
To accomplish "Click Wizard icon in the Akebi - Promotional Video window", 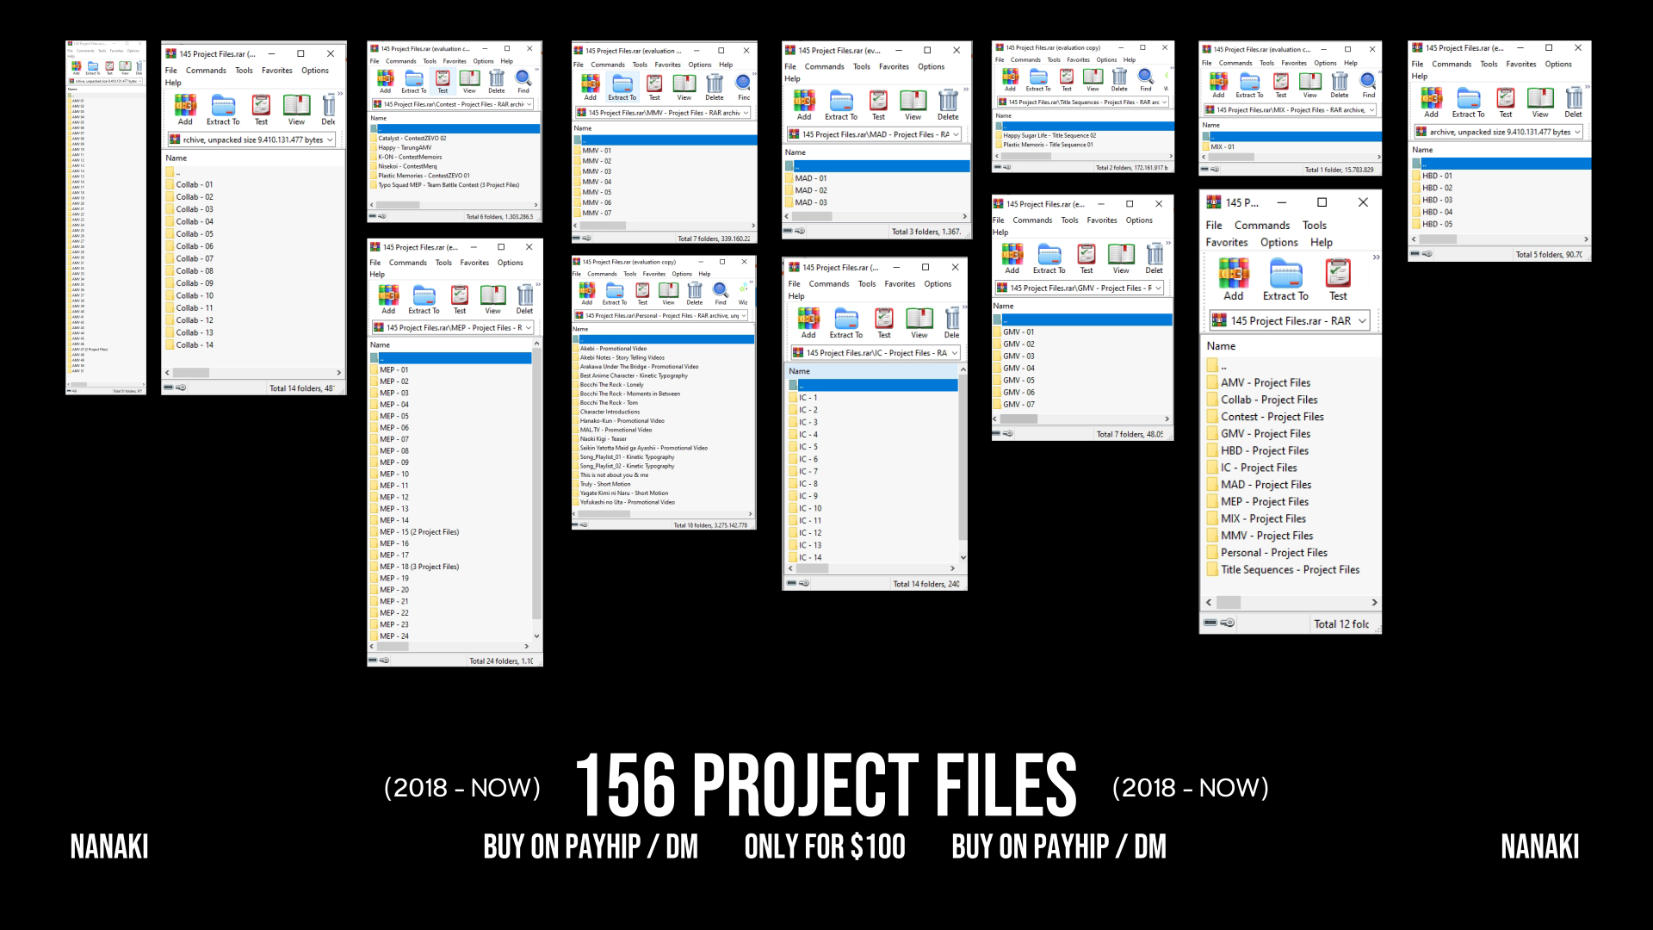I will pos(743,290).
